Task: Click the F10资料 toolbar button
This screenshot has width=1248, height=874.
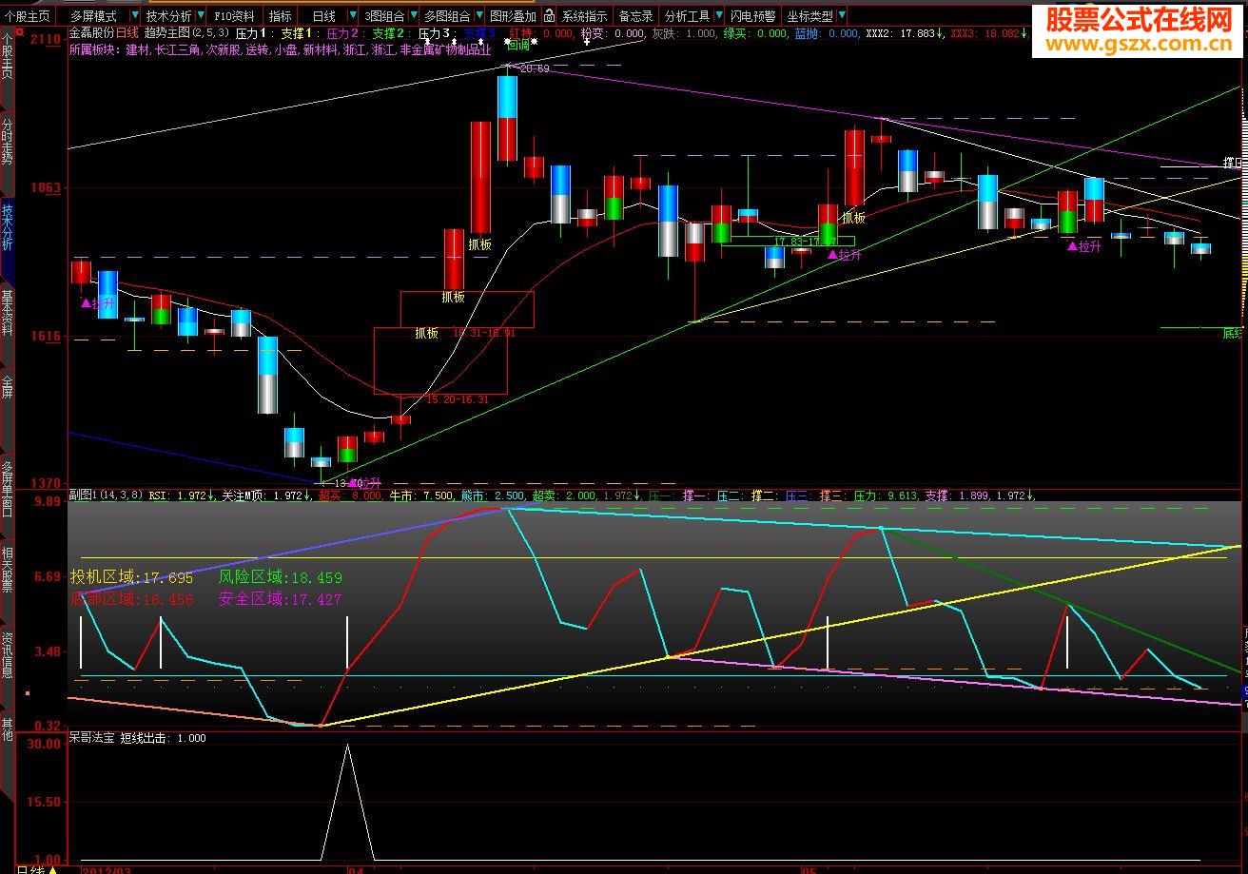Action: pyautogui.click(x=234, y=16)
